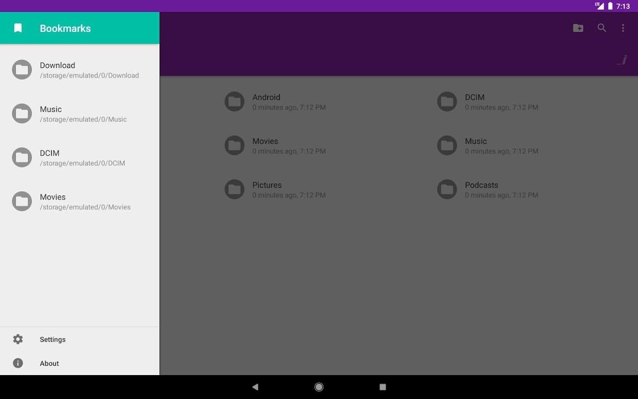This screenshot has width=638, height=399.
Task: Open the Download bookmark folder icon
Action: 22,70
